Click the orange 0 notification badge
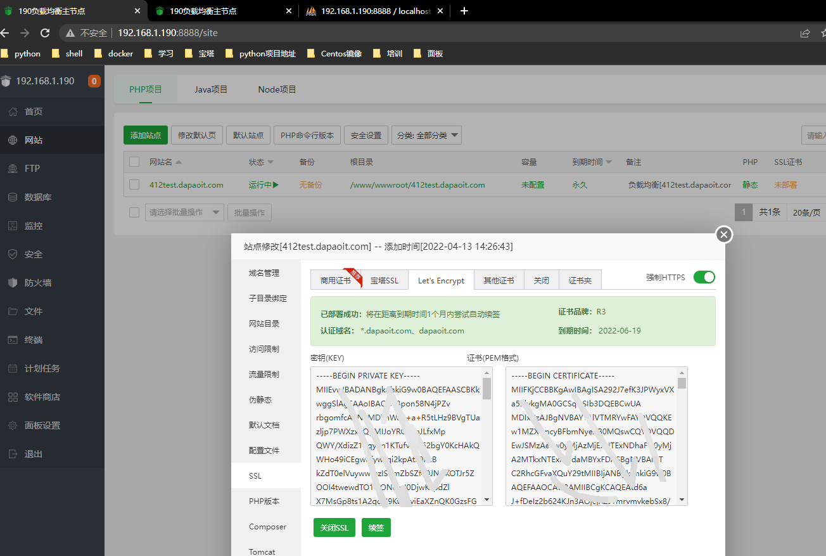 (94, 81)
